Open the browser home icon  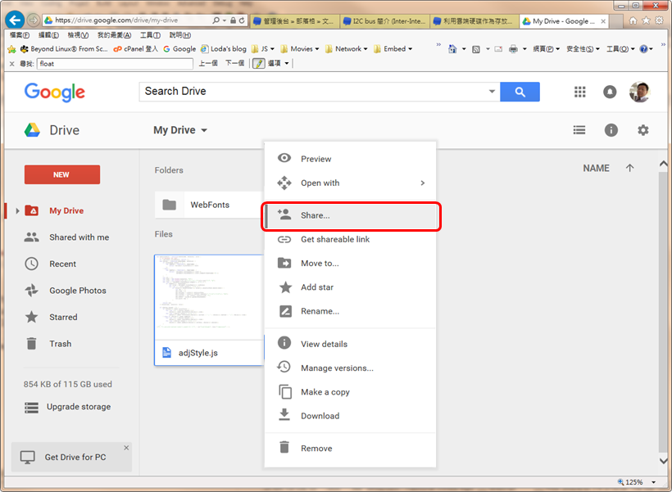coord(633,20)
